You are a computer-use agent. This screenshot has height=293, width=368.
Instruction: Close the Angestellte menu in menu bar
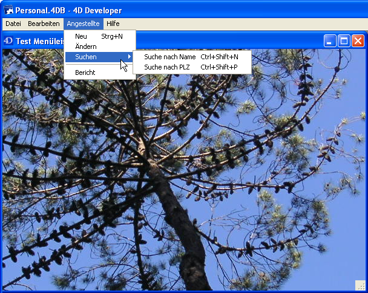83,24
